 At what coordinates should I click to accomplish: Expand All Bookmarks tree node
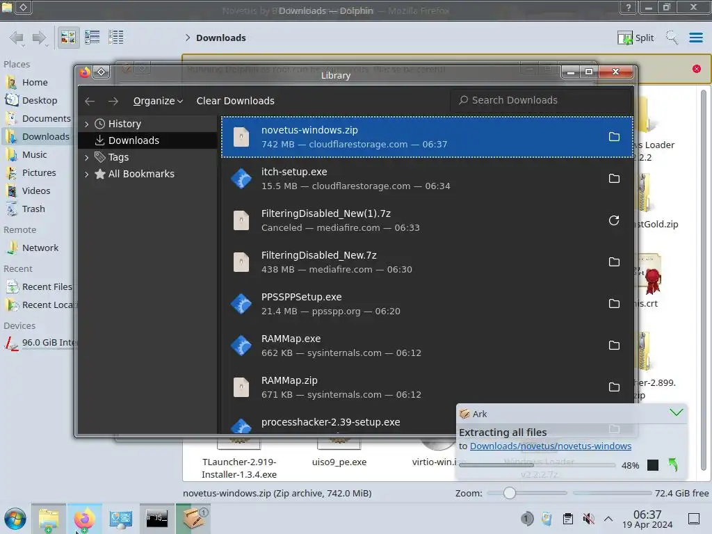point(86,174)
